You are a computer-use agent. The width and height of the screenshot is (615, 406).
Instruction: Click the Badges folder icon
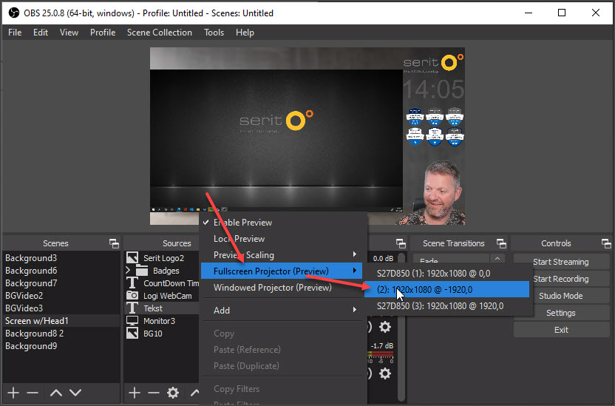pos(141,271)
